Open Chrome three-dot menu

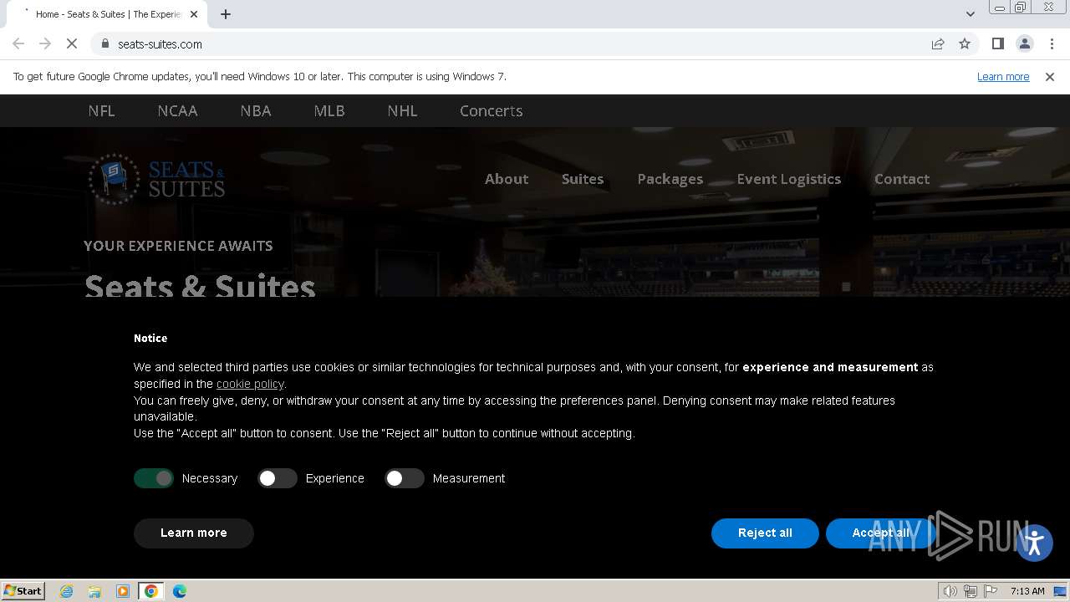pos(1052,44)
